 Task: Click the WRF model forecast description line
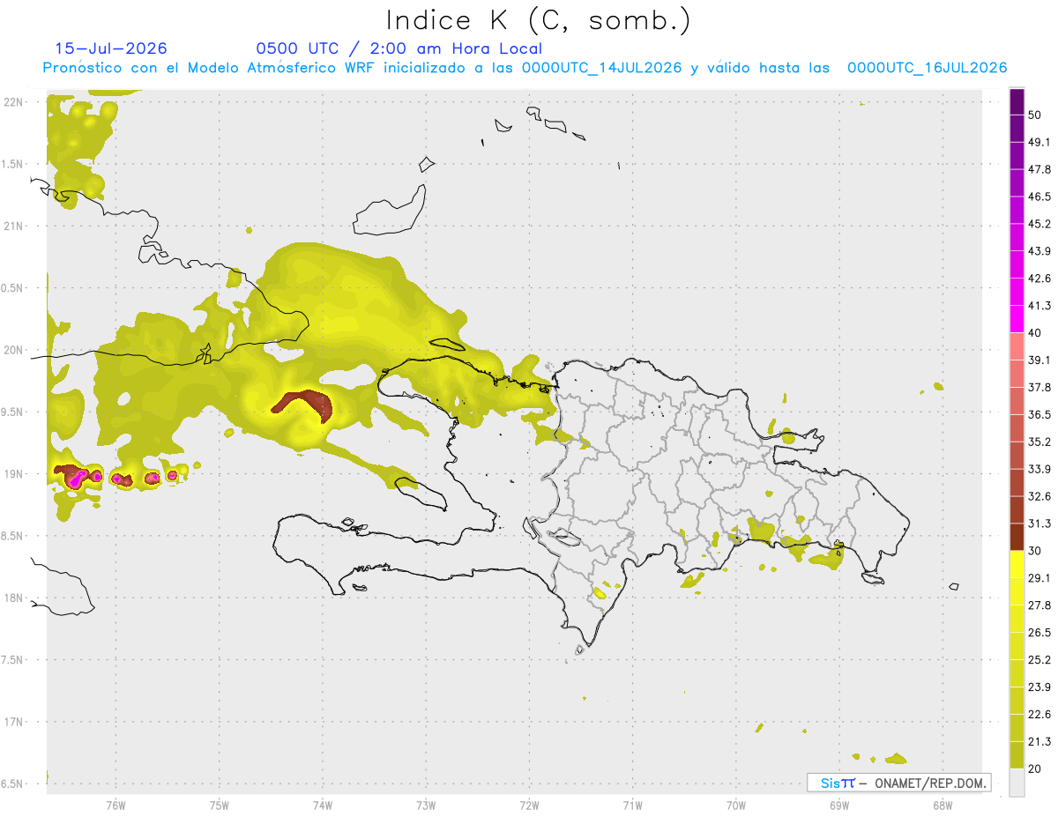point(525,68)
